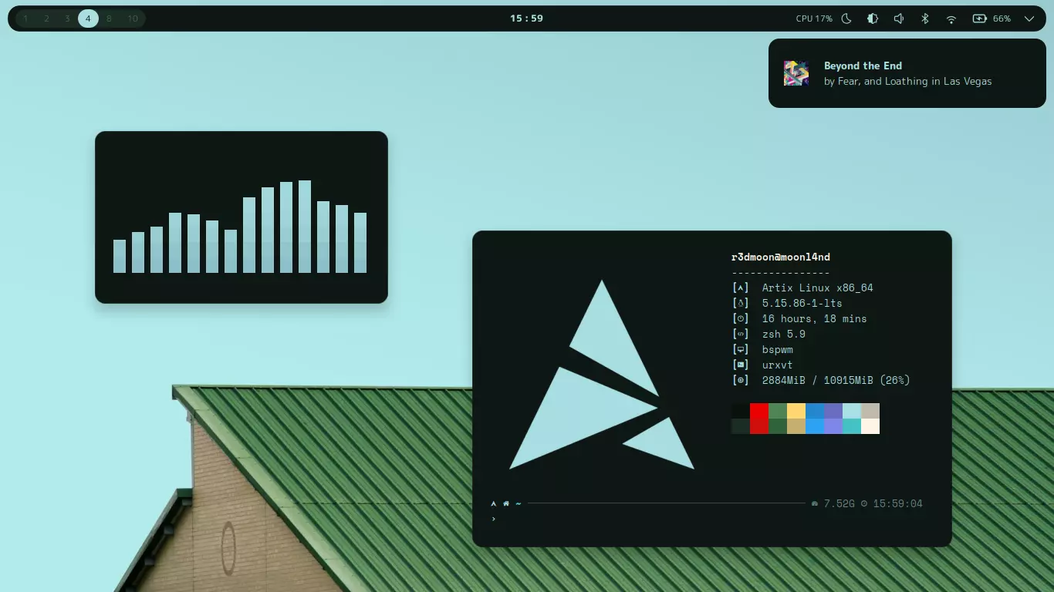The image size is (1054, 592).
Task: Click the cream white swatch in the bottom row
Action: point(870,426)
